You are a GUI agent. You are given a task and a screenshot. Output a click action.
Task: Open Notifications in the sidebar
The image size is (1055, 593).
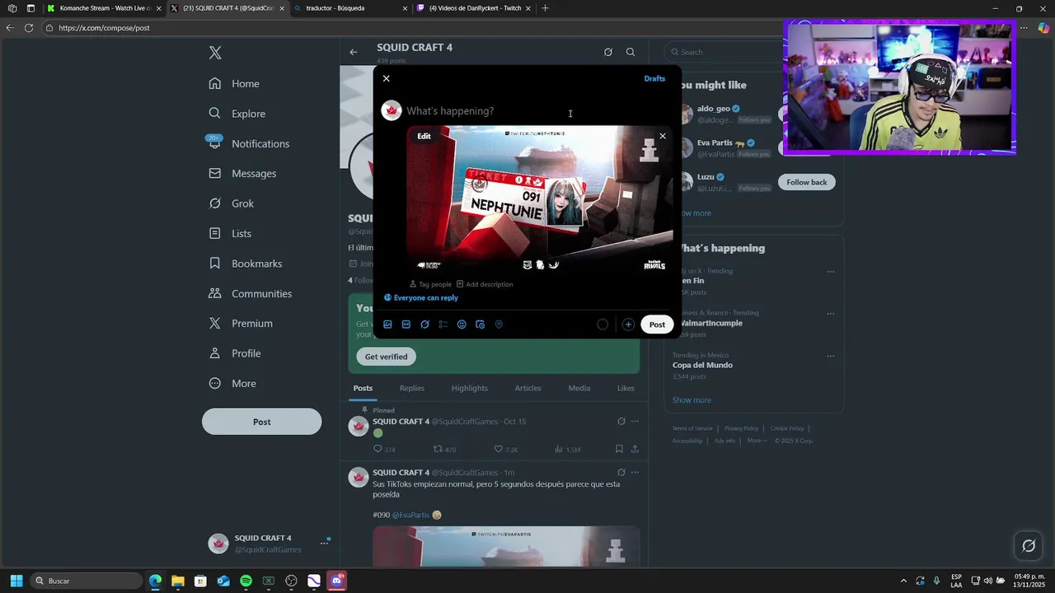pos(249,143)
